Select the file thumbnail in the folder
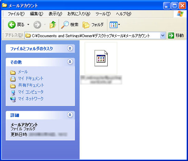188x161 pixels. (101, 58)
